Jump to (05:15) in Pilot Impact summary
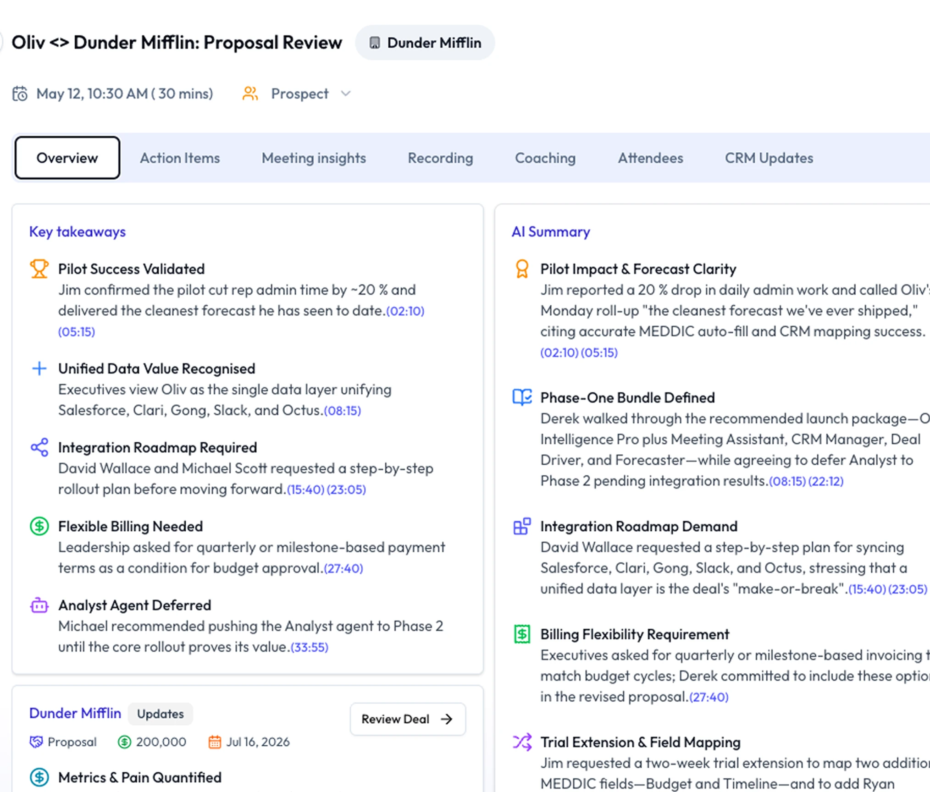Screen dimensions: 930x792 pos(599,352)
